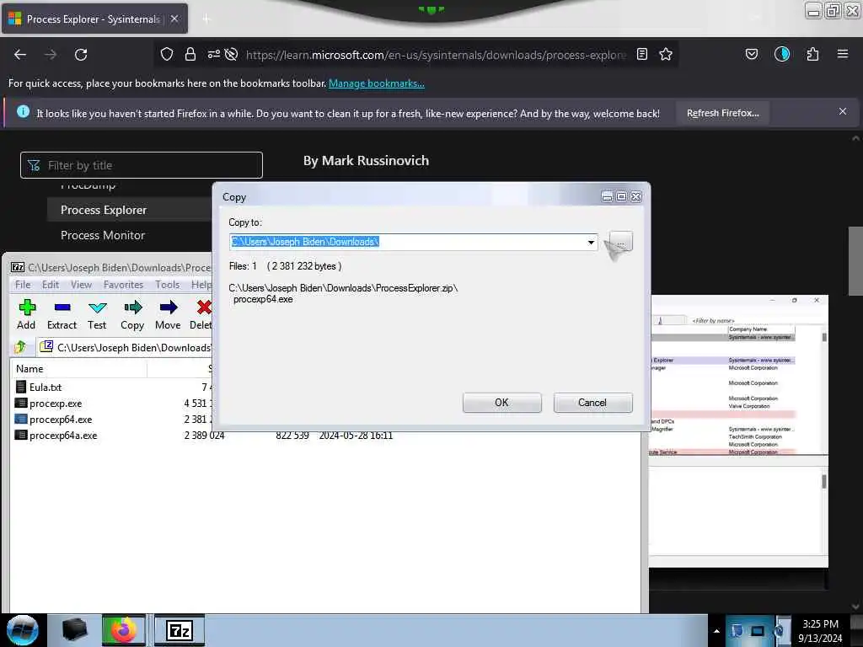Select procexp.exe in the file list
This screenshot has height=647, width=863.
click(55, 404)
